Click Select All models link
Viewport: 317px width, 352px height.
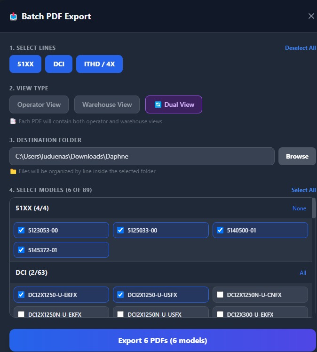coord(303,190)
